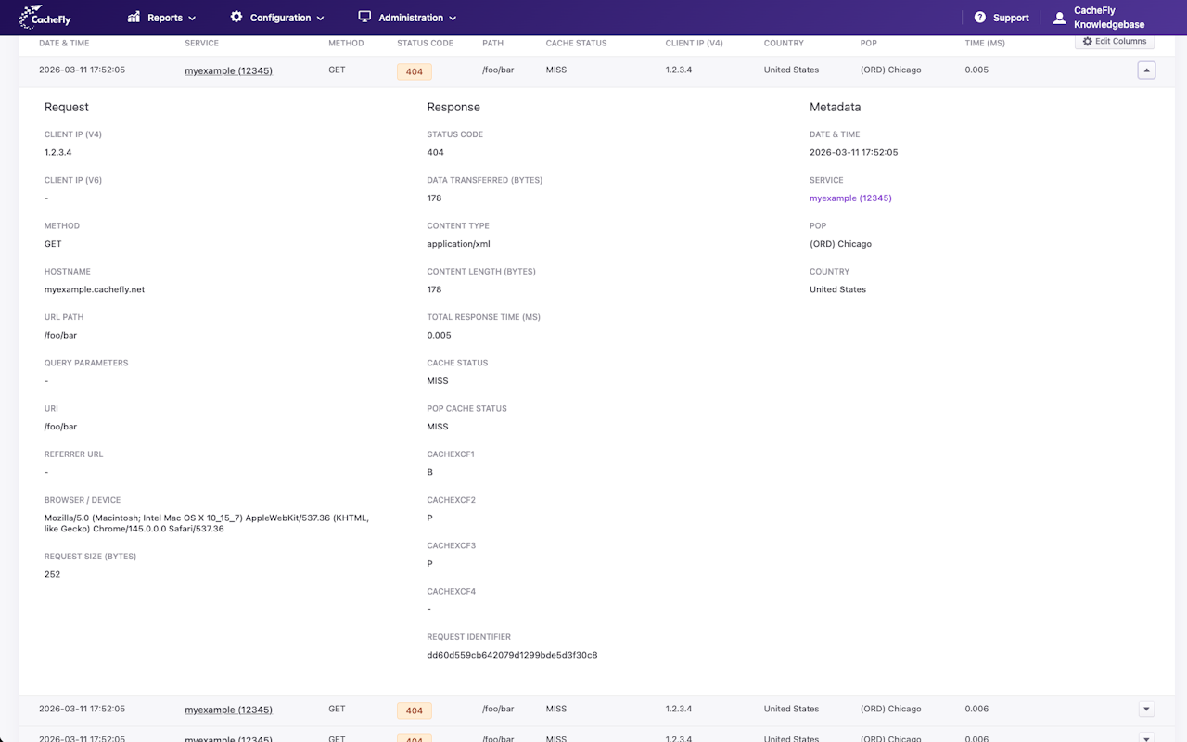Click the Administration monitor icon

[x=364, y=17]
